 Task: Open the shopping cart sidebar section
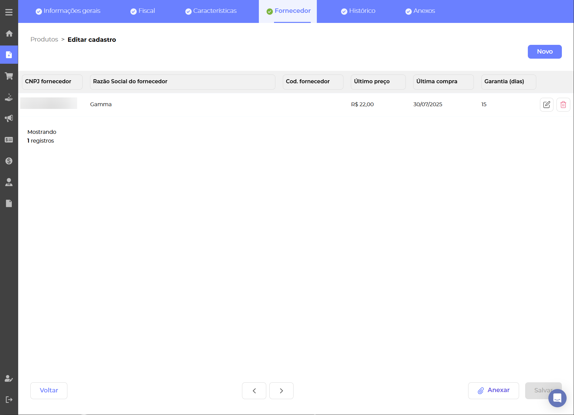[9, 76]
